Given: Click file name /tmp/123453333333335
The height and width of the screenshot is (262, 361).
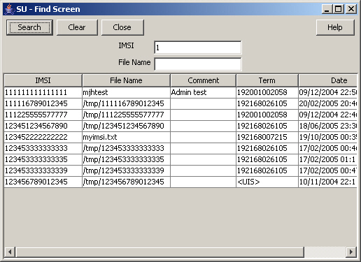Looking at the screenshot, I should 126,159.
